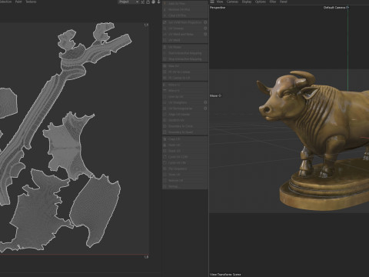Viewport: 369px width, 277px height.
Task: Open the Paint menu in UV editor
Action: (x=18, y=2)
